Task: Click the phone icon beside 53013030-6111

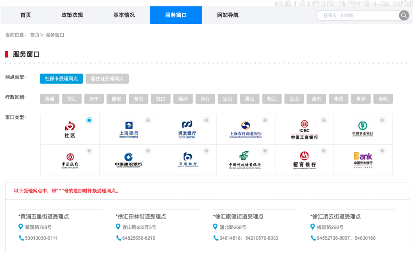Action: 21,238
